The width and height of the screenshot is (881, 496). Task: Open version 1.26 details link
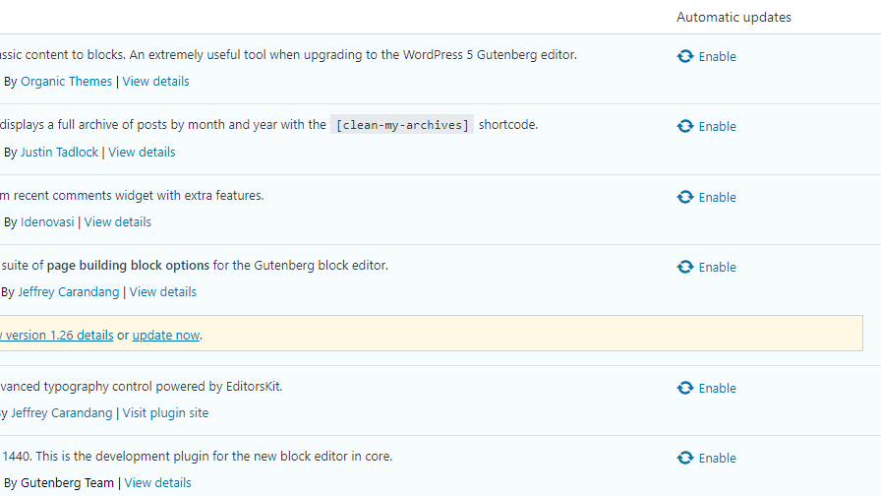57,336
